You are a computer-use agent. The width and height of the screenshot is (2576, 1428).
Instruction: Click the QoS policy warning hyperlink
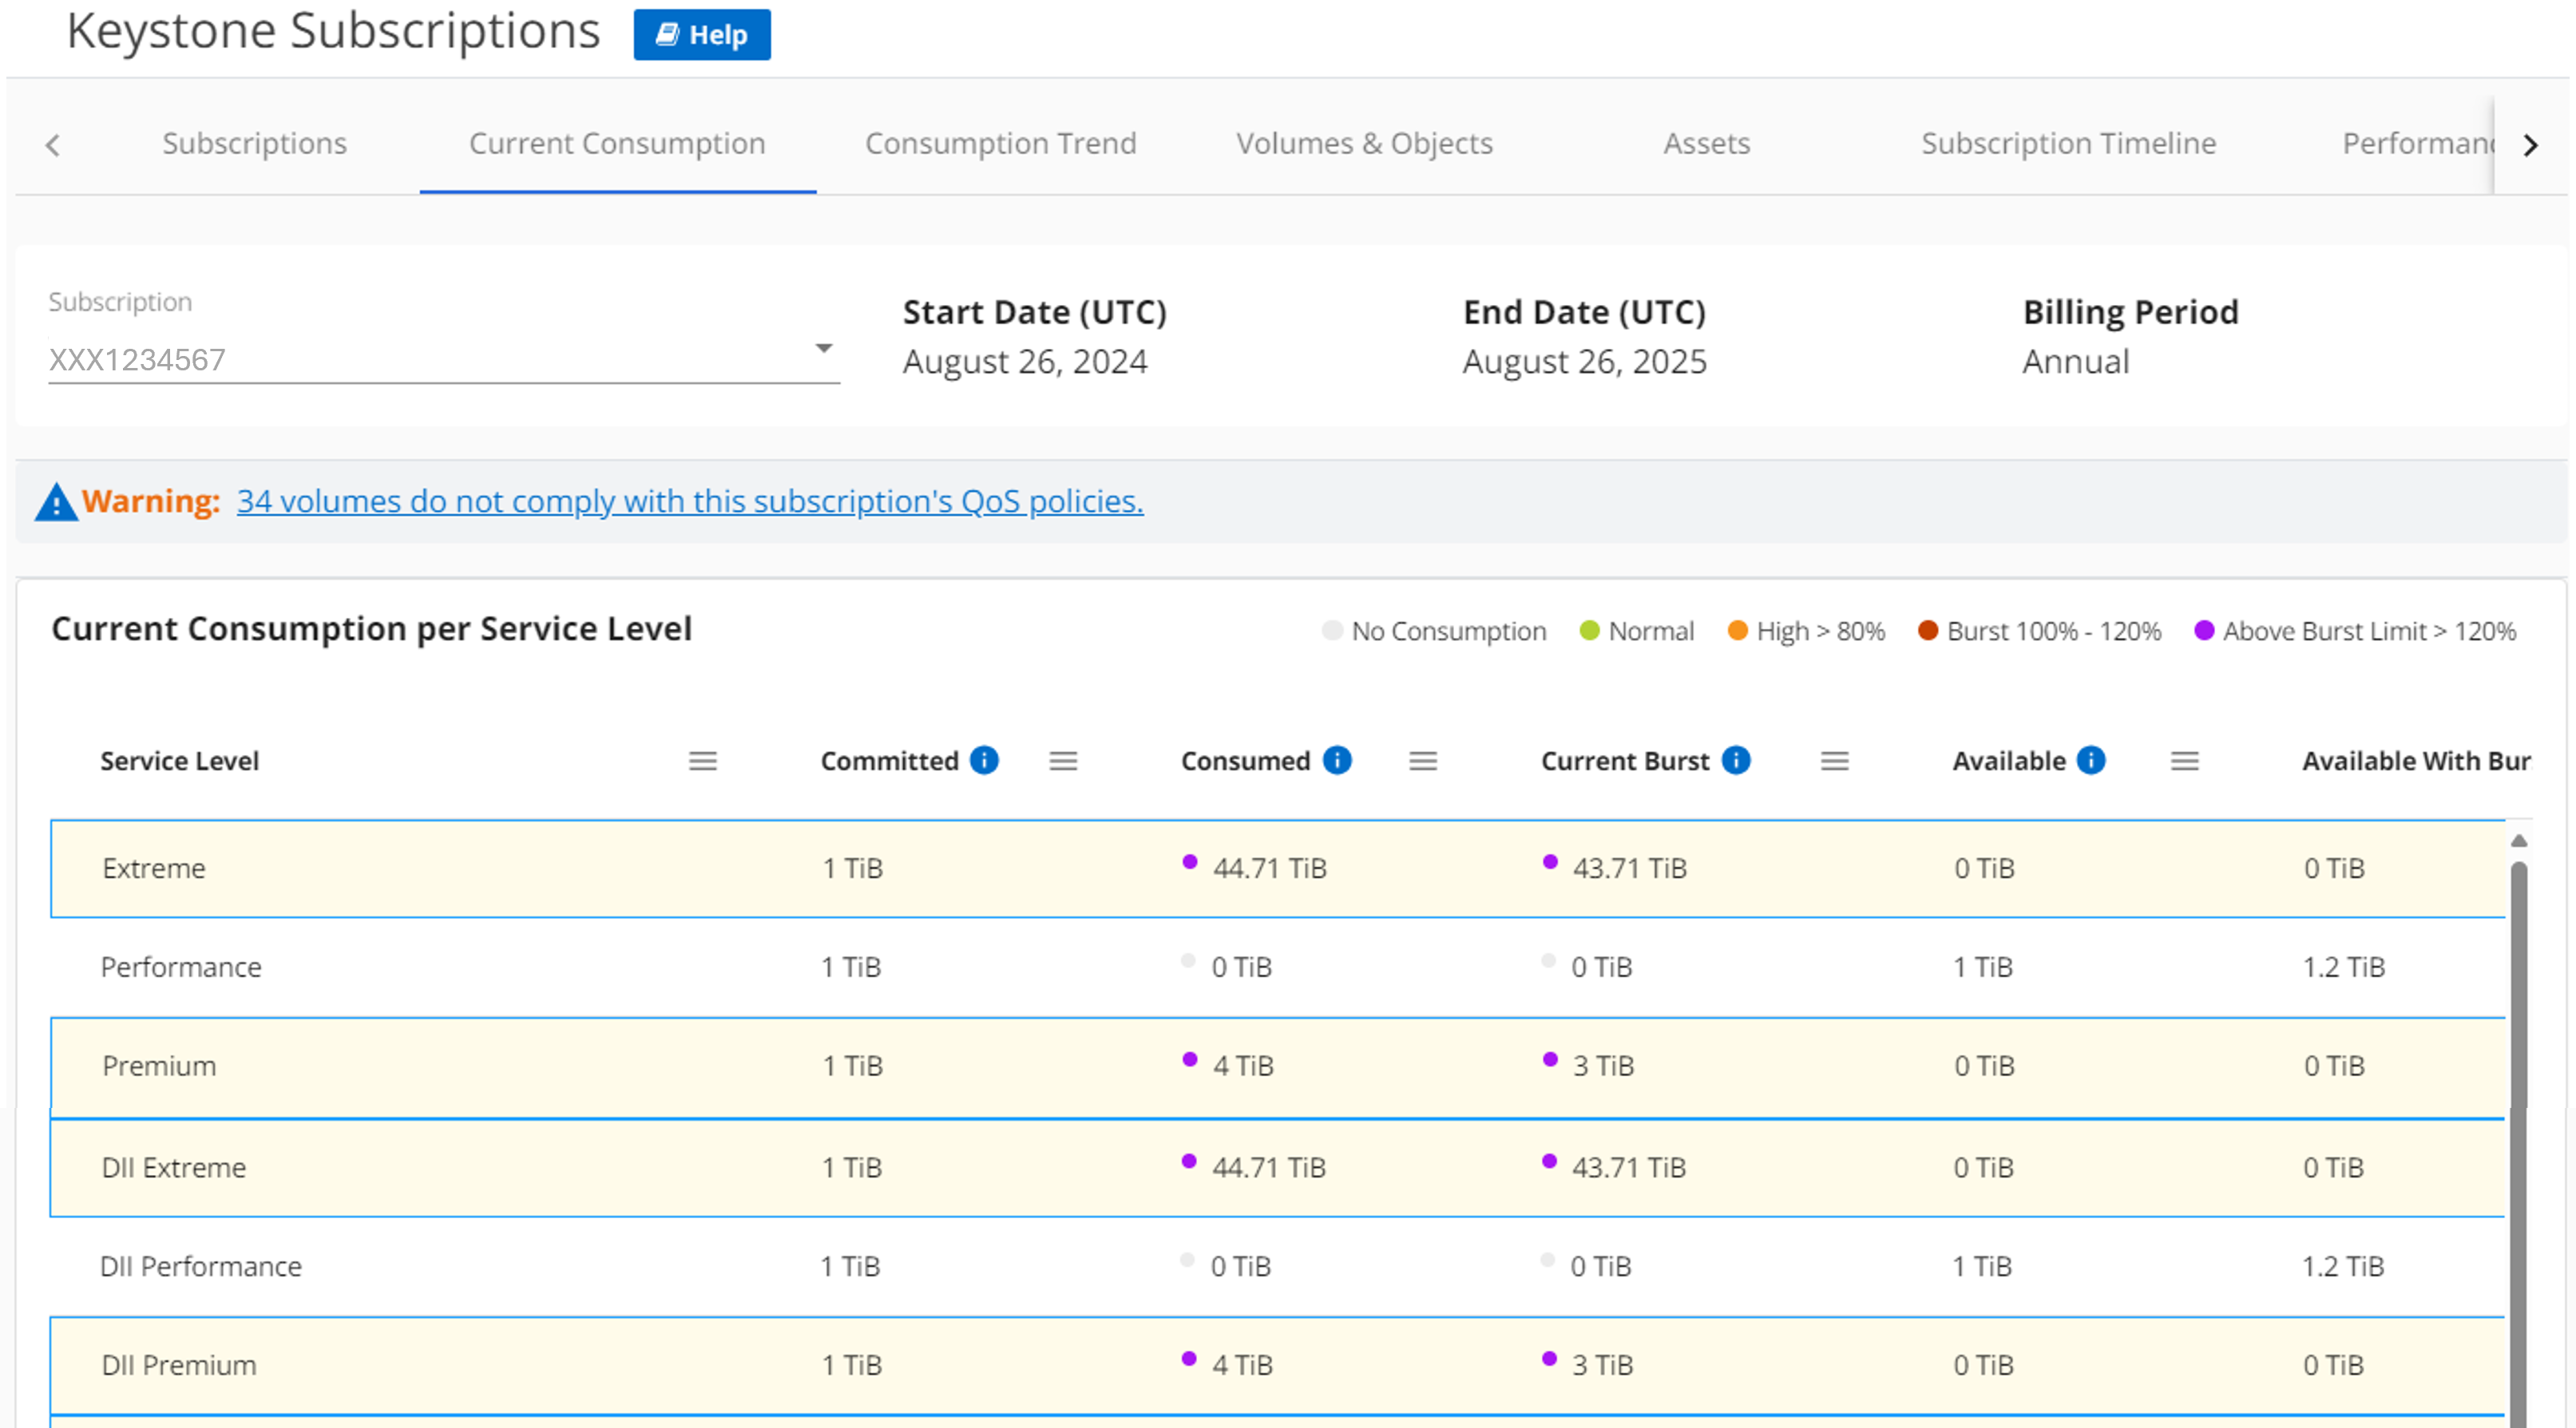coord(689,500)
